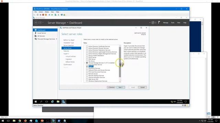Viewport: 220px width, 123px height.
Task: Click the host taskbar clock
Action: [x=210, y=121]
